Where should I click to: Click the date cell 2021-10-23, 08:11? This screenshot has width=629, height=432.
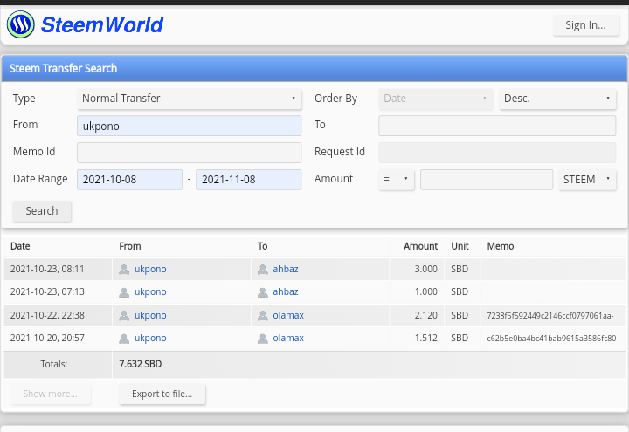pyautogui.click(x=47, y=269)
